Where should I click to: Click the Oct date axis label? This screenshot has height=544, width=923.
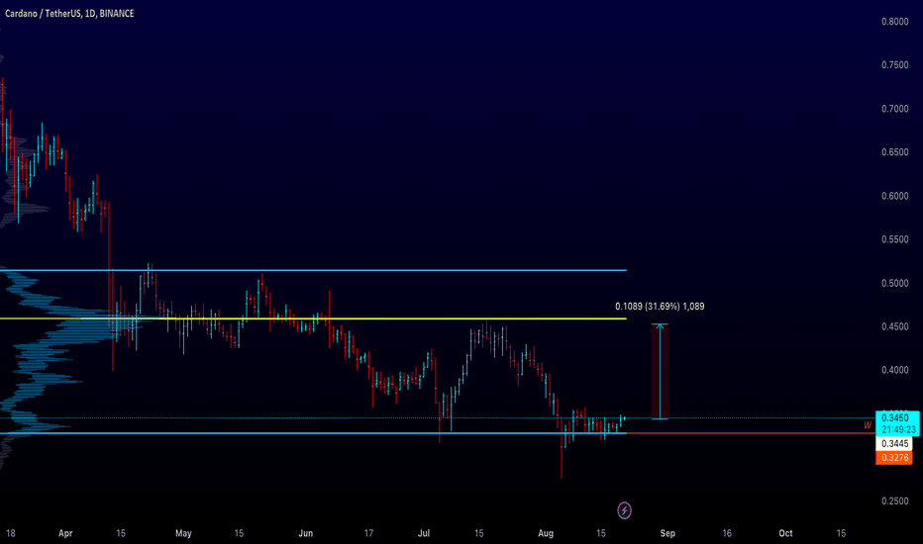click(786, 533)
